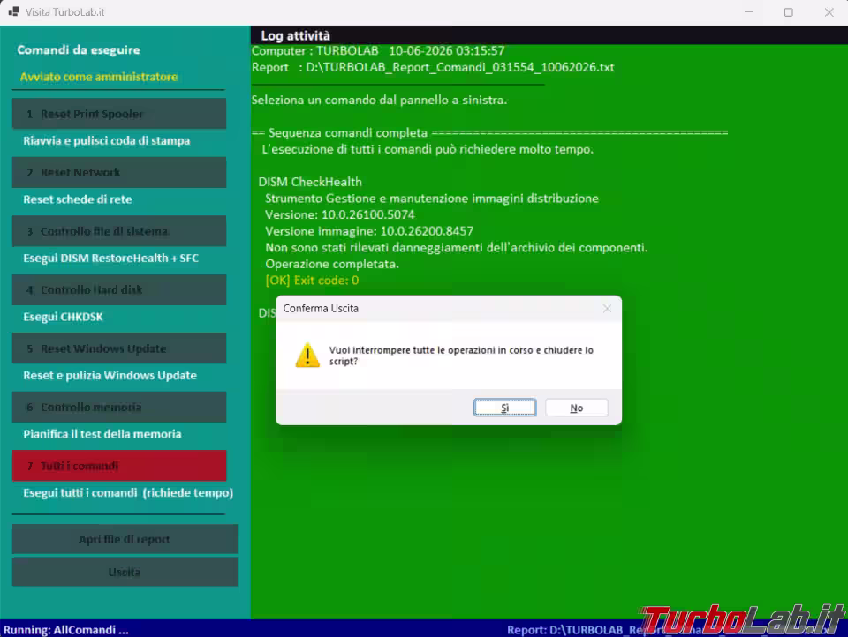The height and width of the screenshot is (637, 848).
Task: Click the app icon in title bar
Action: point(13,11)
